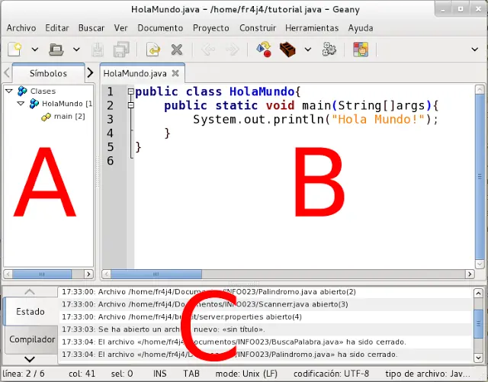The width and height of the screenshot is (488, 382).
Task: Collapse the Clases tree node
Action: tap(9, 91)
